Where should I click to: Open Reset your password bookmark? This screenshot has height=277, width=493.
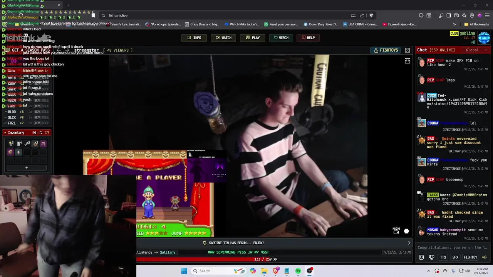(x=281, y=24)
